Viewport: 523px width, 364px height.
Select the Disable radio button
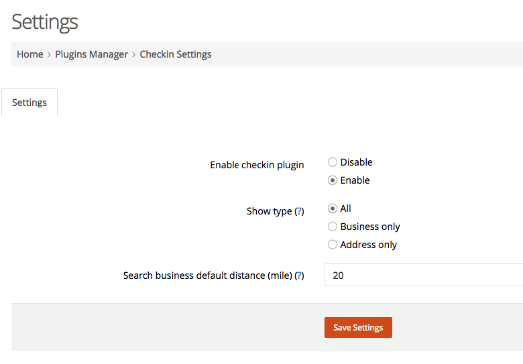click(332, 162)
